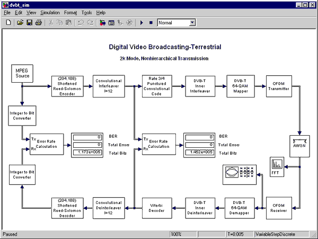
Task: Click the Copy toolbar icon
Action: [x=59, y=22]
